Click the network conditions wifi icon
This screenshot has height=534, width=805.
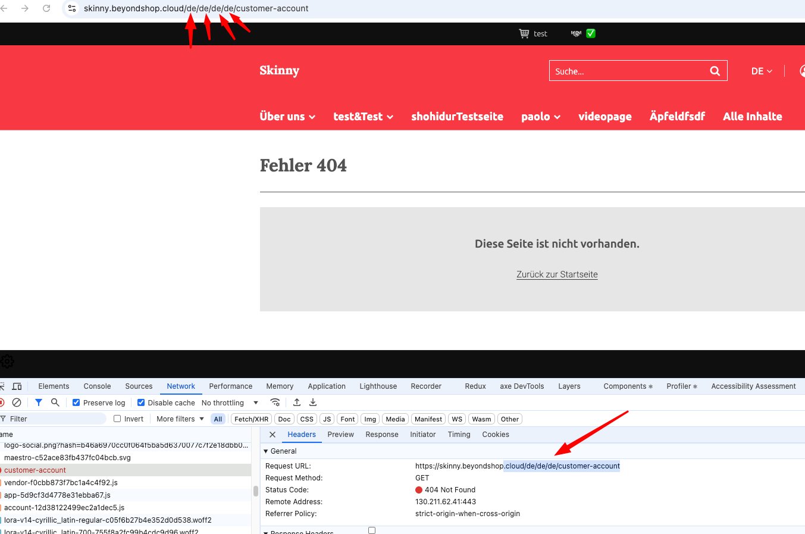coord(275,402)
